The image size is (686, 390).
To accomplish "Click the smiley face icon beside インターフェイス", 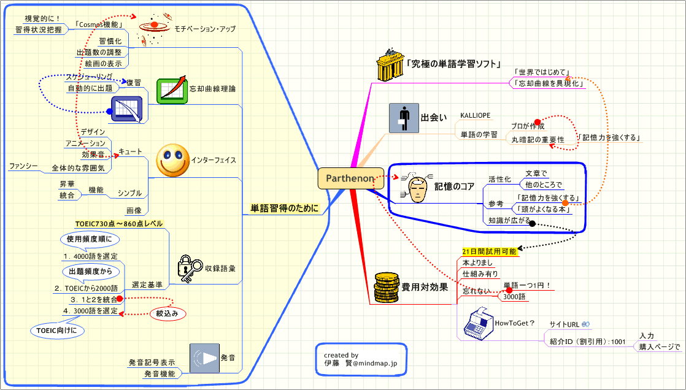I will coord(172,160).
